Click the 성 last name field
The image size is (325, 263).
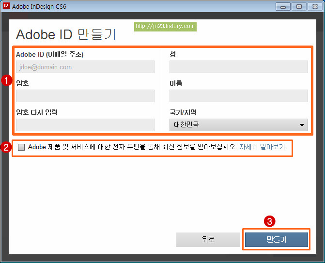(239, 67)
